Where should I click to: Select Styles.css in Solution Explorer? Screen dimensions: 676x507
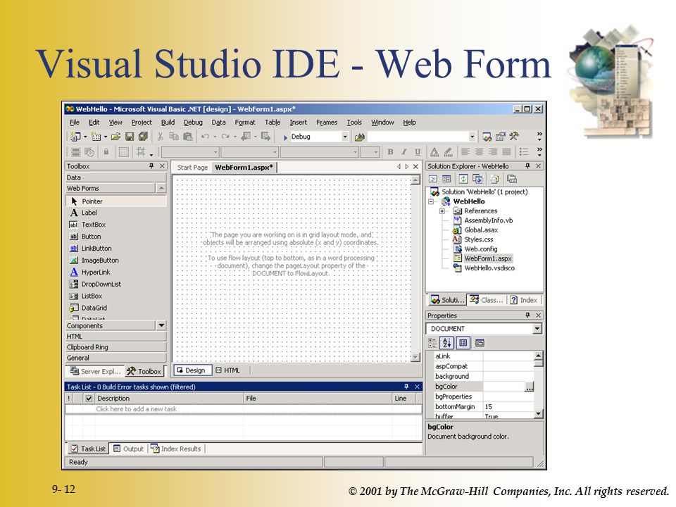pos(479,239)
